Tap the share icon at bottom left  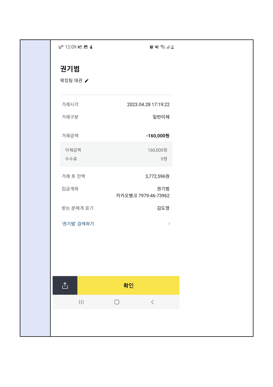click(65, 285)
